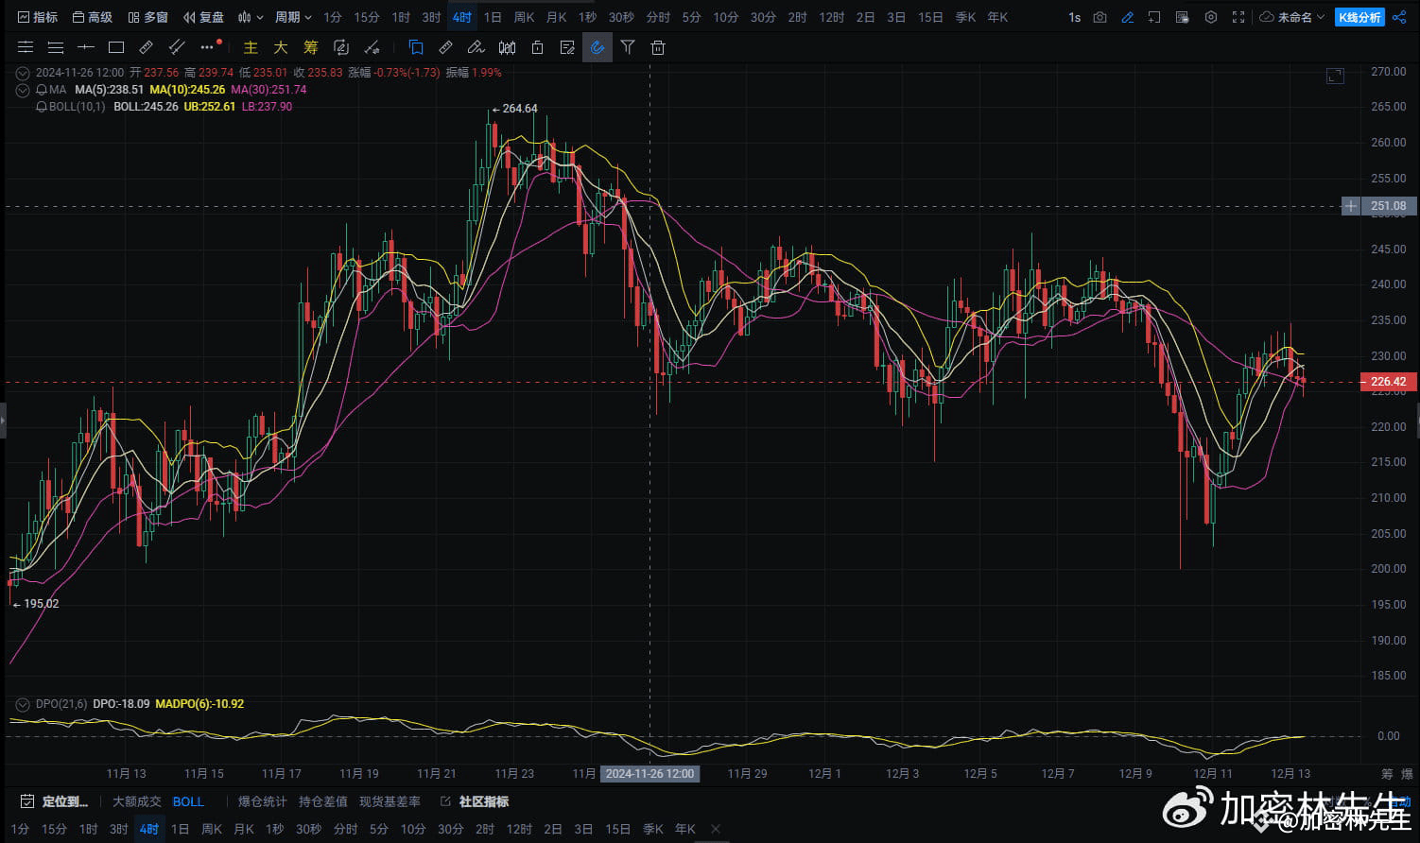
Task: Click the crosshair price plus button at 251.08
Action: tap(1351, 206)
